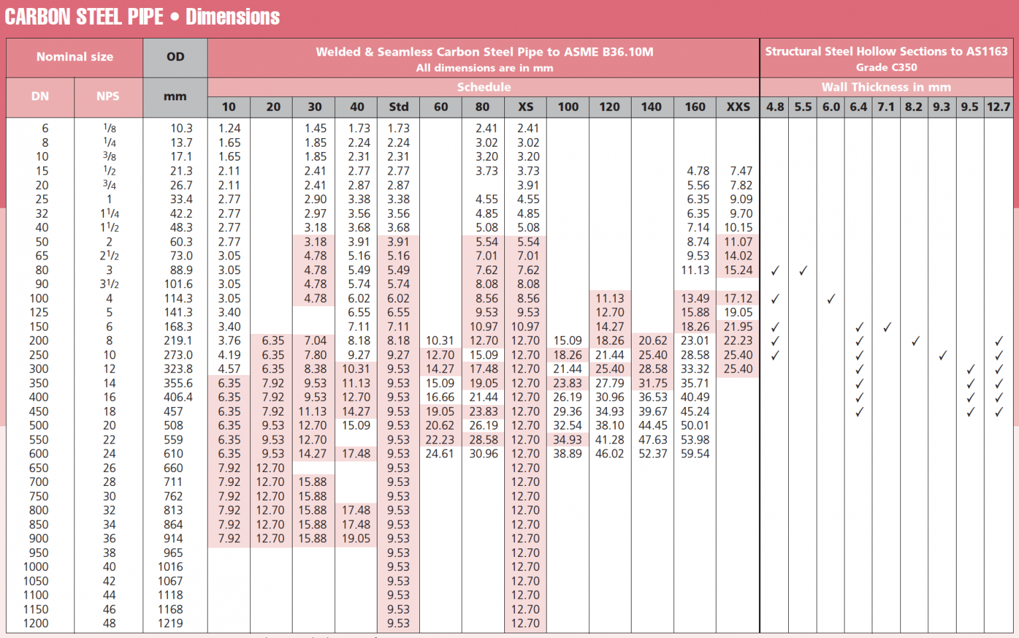
Task: Click the check mark in the 9.3 column
Action: pos(942,355)
